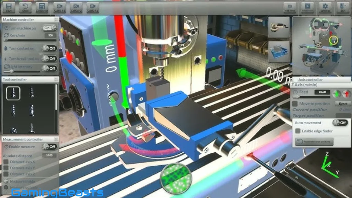
Task: Check Move to position checkbox
Action: (295, 104)
